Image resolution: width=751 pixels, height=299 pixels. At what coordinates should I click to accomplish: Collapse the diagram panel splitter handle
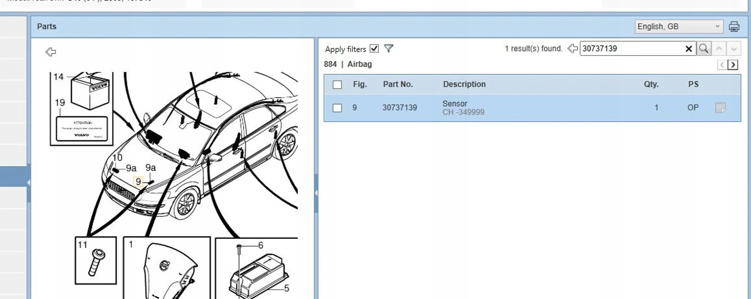pyautogui.click(x=316, y=193)
